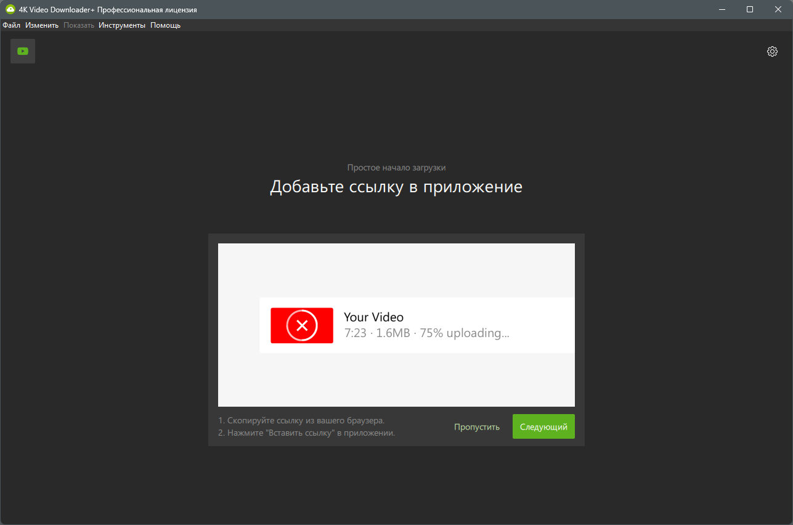Click the 'Простое начало загрузки' subtitle
This screenshot has width=793, height=525.
(x=396, y=168)
